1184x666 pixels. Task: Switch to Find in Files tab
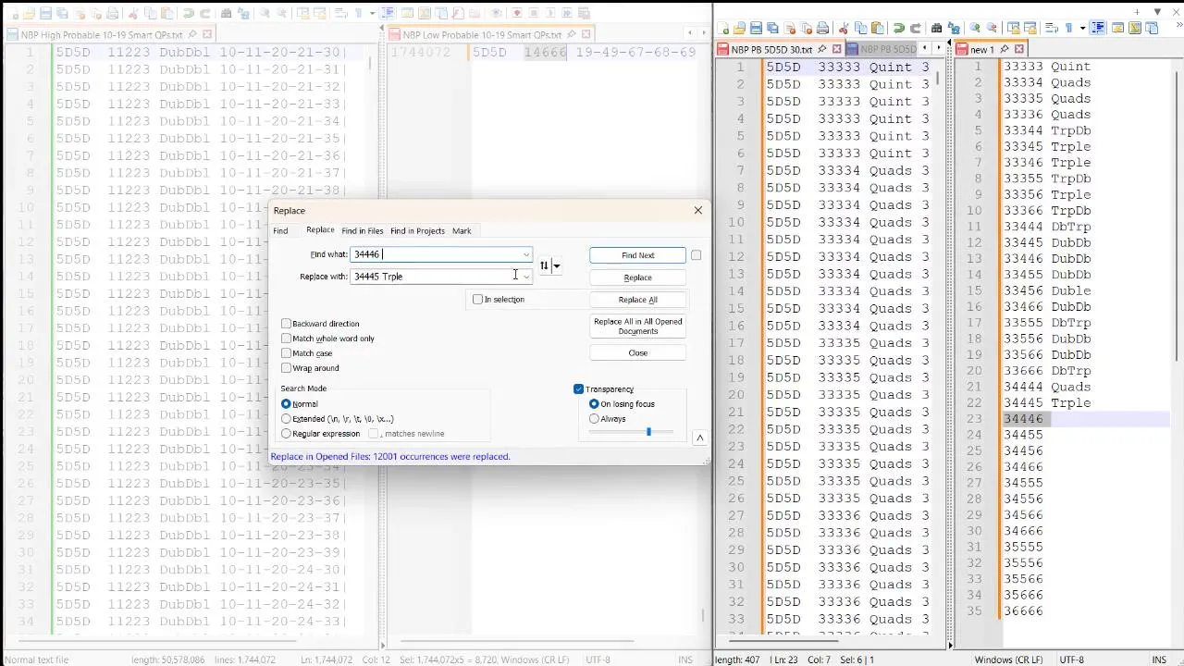pyautogui.click(x=362, y=231)
